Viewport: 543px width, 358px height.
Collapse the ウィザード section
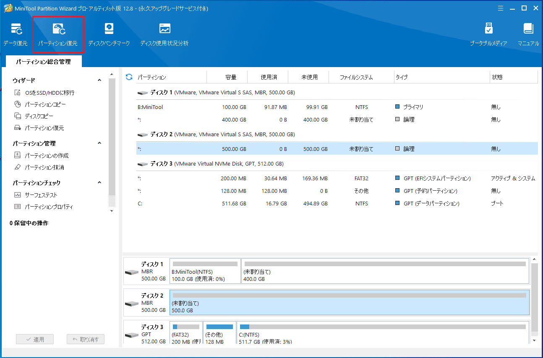click(x=99, y=80)
